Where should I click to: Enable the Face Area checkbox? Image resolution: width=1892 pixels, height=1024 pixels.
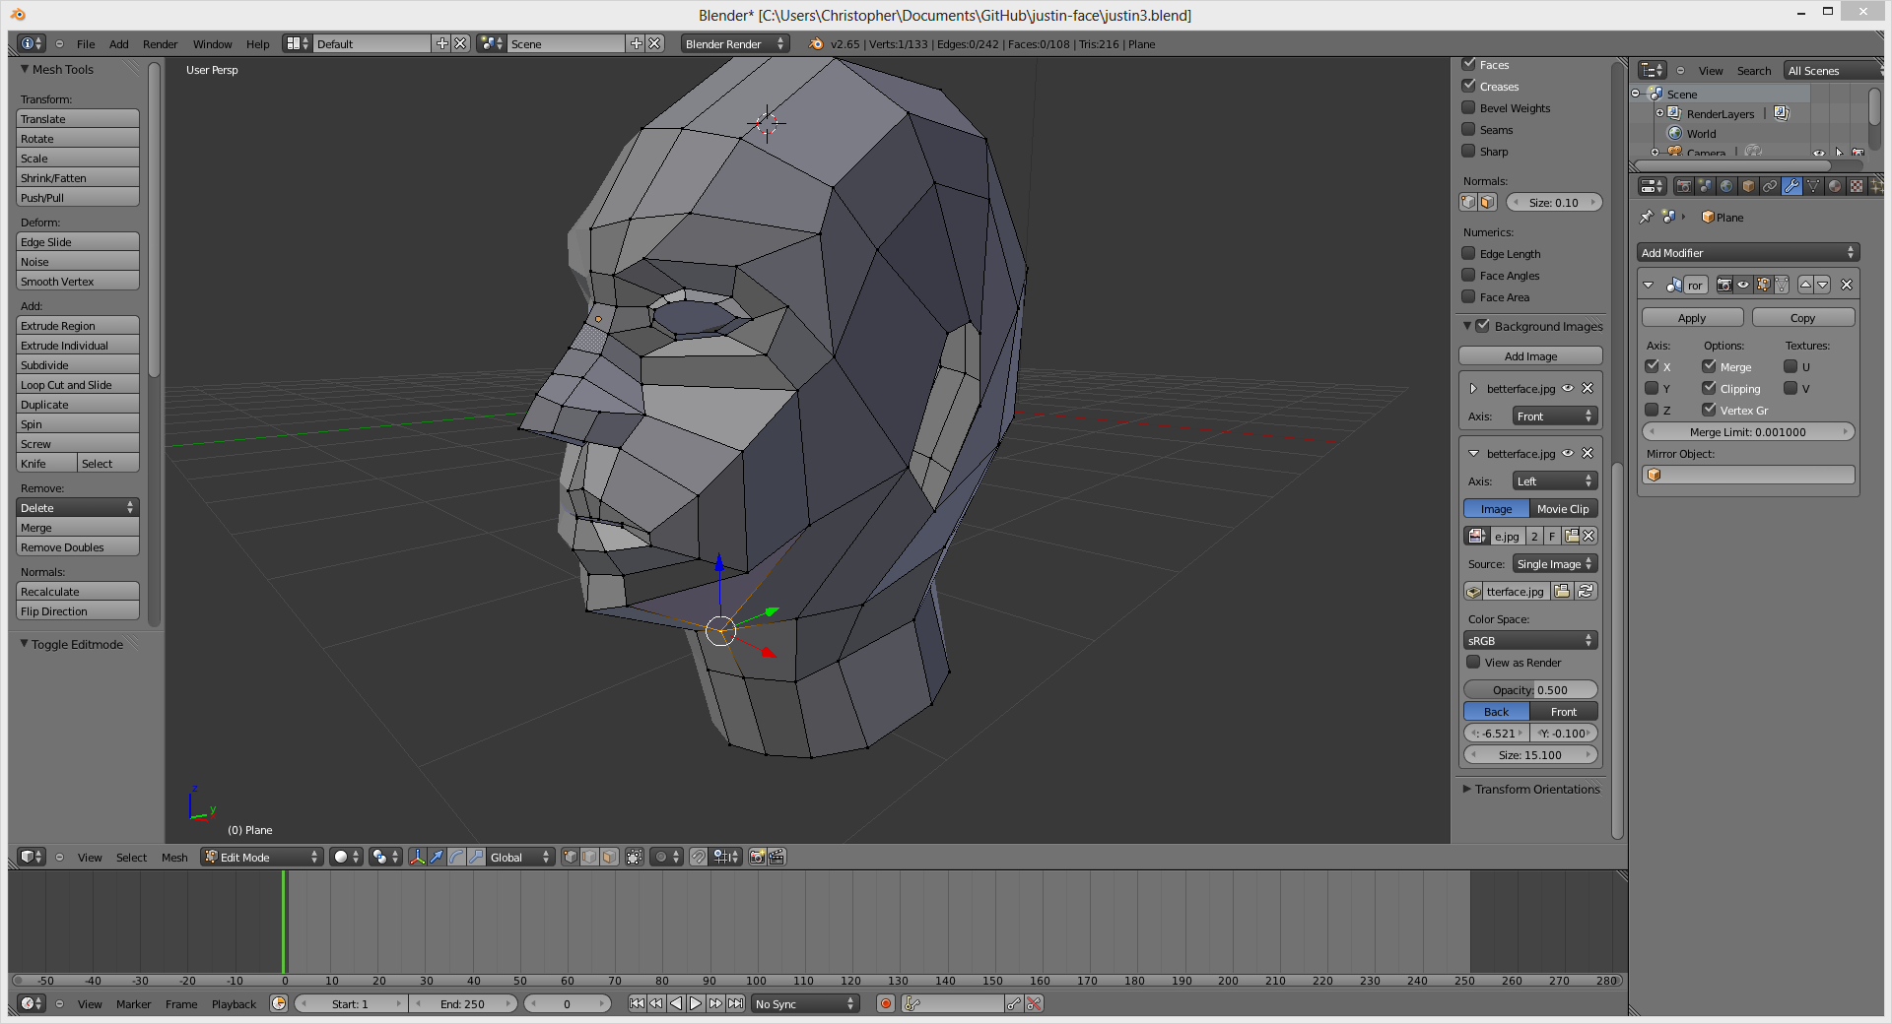(x=1468, y=296)
